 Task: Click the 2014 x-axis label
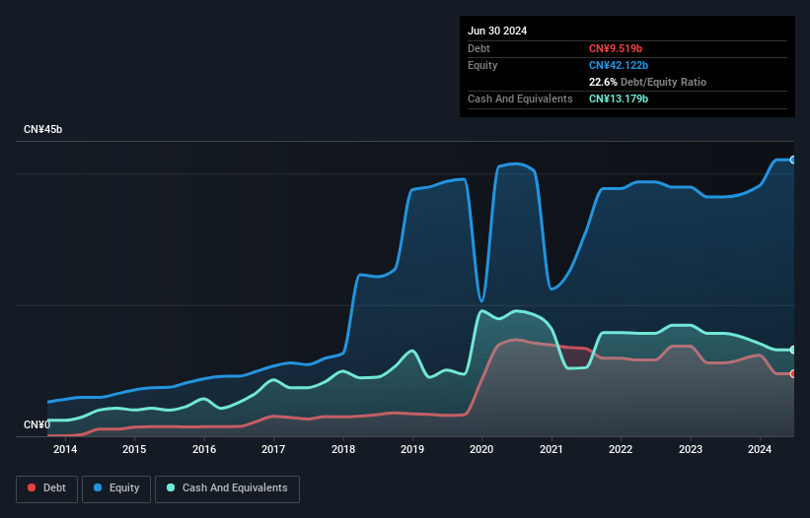point(65,449)
